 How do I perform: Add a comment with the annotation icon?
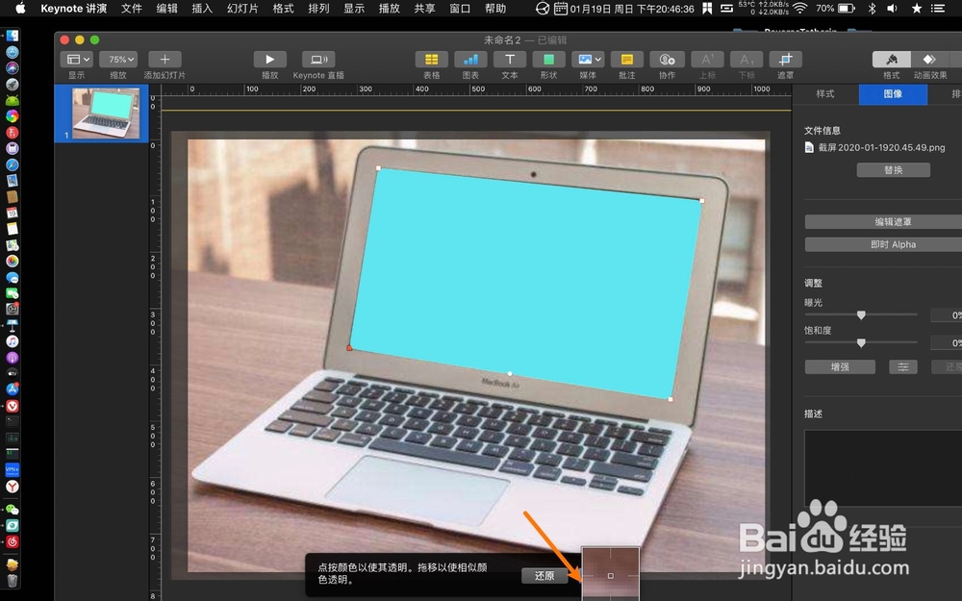coord(627,60)
